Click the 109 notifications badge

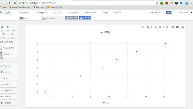(x=169, y=12)
